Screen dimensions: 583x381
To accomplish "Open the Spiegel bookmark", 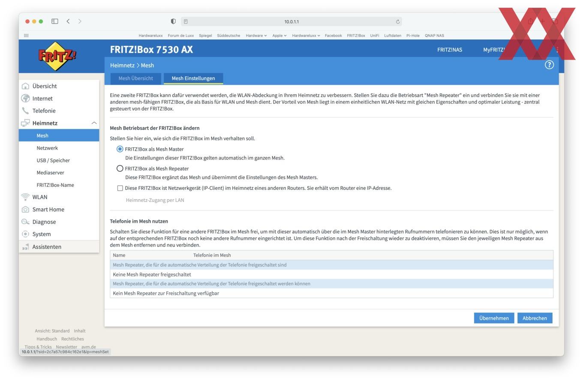I will coord(205,36).
